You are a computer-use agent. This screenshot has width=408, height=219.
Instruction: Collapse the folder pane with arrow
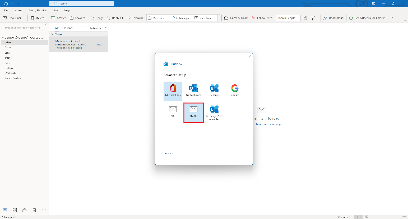coord(46,25)
